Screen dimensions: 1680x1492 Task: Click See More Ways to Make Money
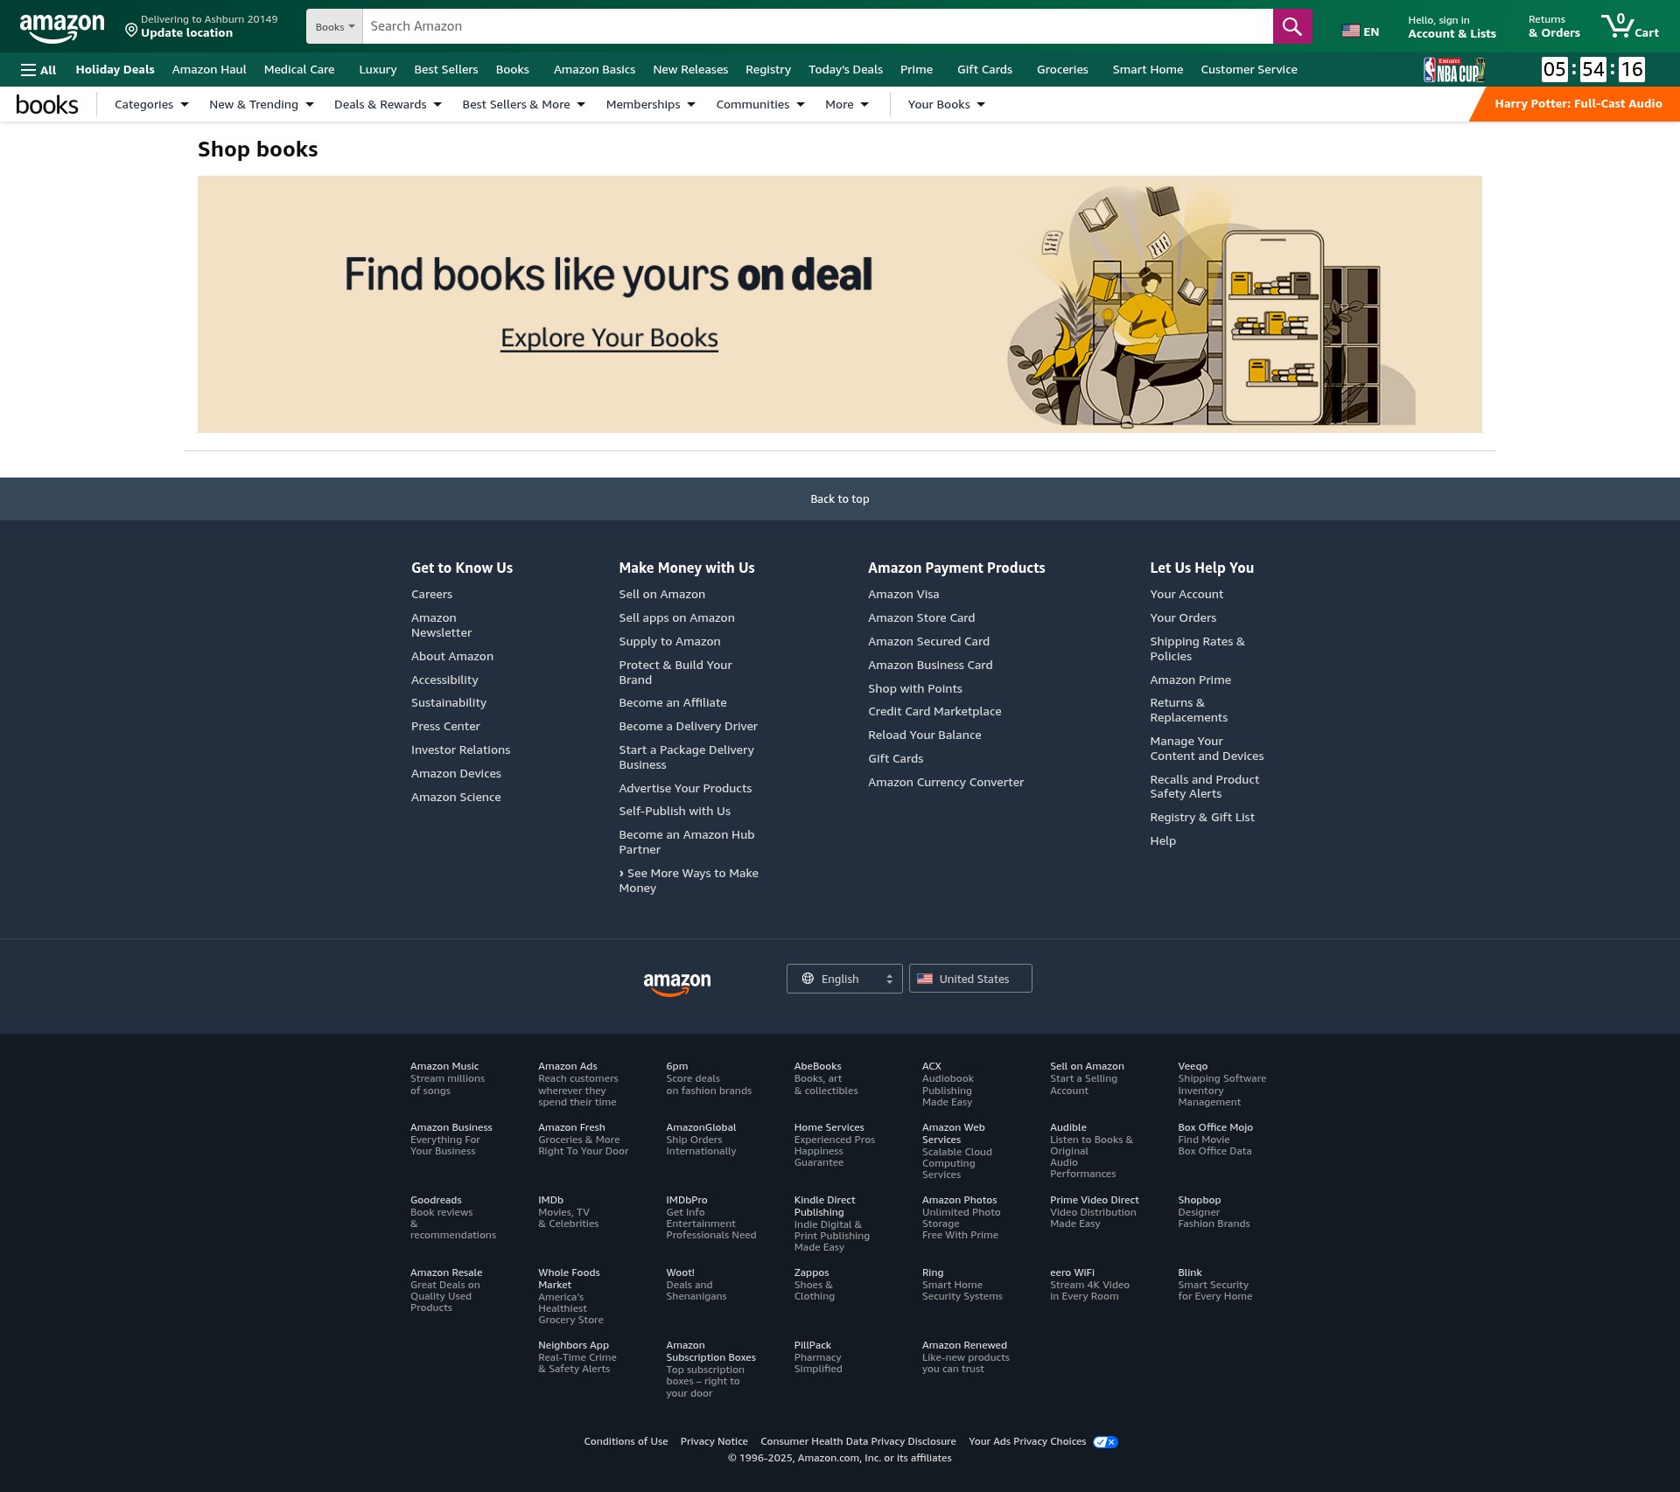pyautogui.click(x=689, y=881)
